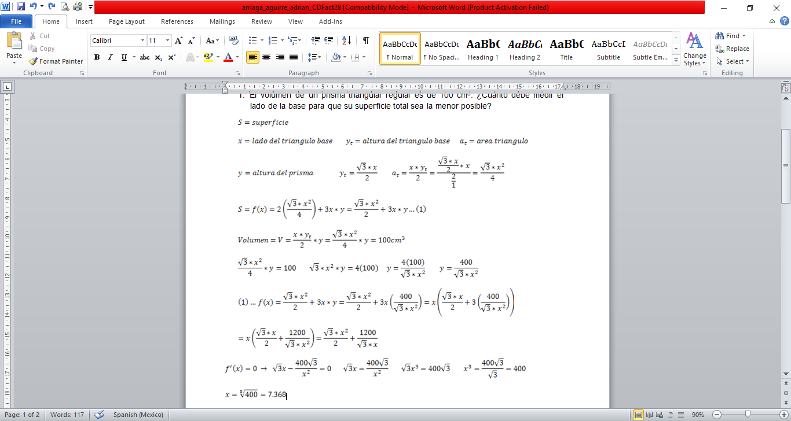Viewport: 791px width, 421px height.
Task: Toggle Italic formatting
Action: click(x=111, y=57)
